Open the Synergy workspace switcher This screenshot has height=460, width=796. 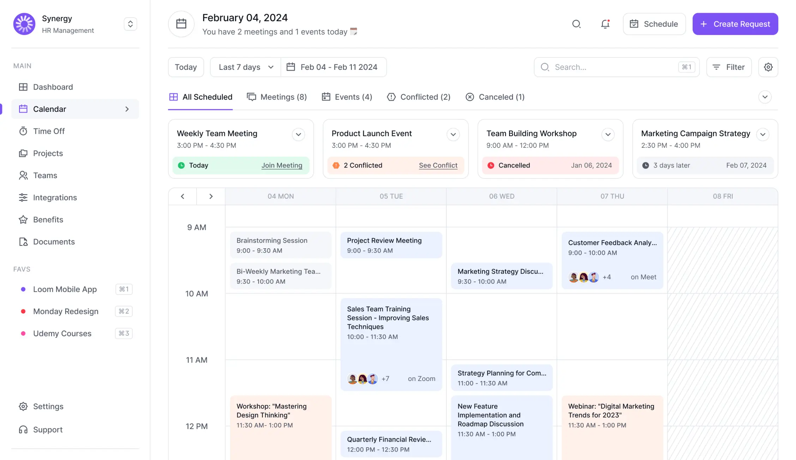coord(130,24)
